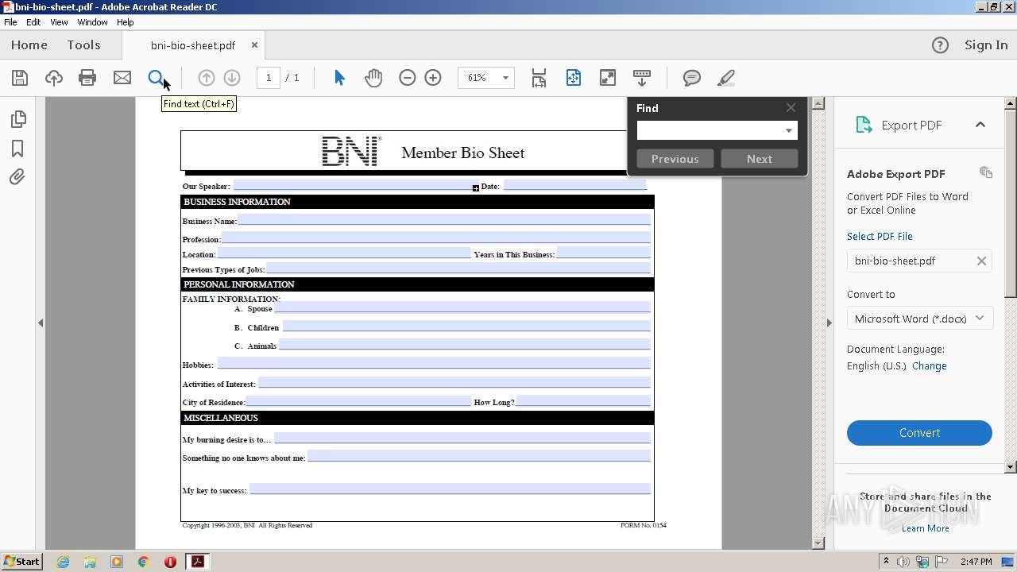The width and height of the screenshot is (1017, 572).
Task: Click the Previous find button
Action: pos(675,159)
